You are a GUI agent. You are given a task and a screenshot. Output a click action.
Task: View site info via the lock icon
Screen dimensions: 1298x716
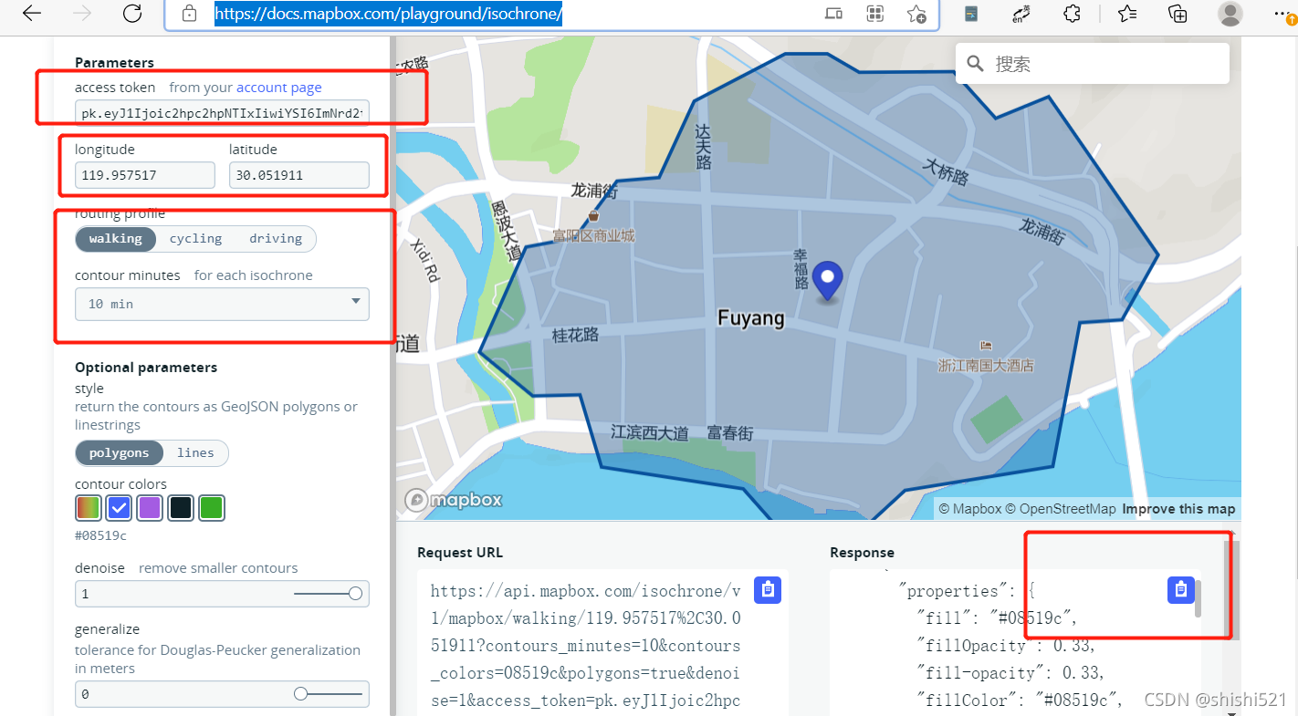[190, 14]
